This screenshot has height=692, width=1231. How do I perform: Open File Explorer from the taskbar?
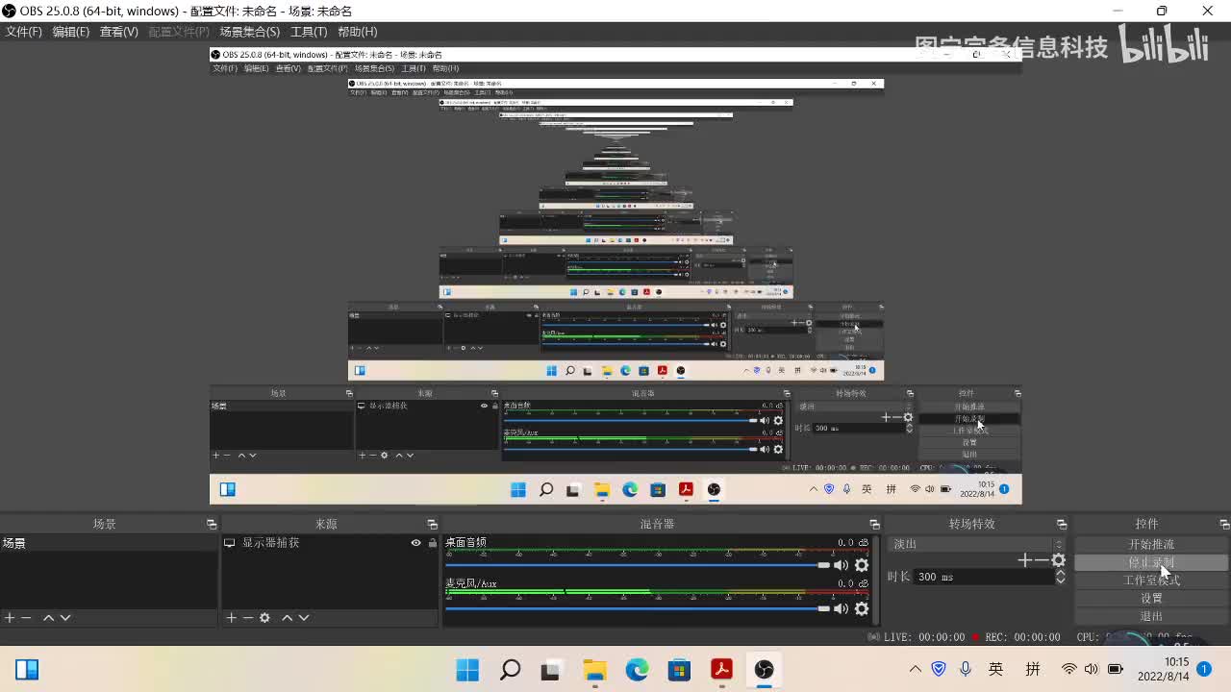point(595,669)
